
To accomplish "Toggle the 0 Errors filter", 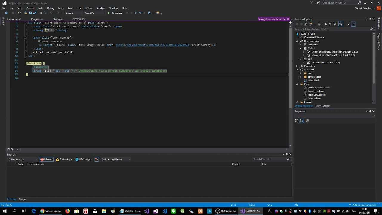I will [46, 159].
